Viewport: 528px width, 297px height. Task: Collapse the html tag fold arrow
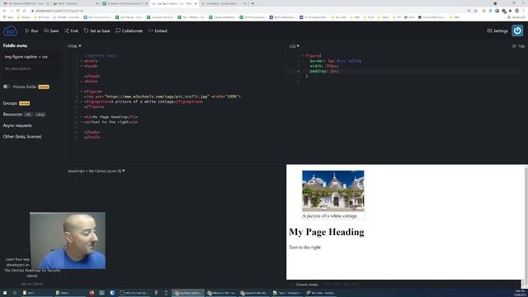82,61
